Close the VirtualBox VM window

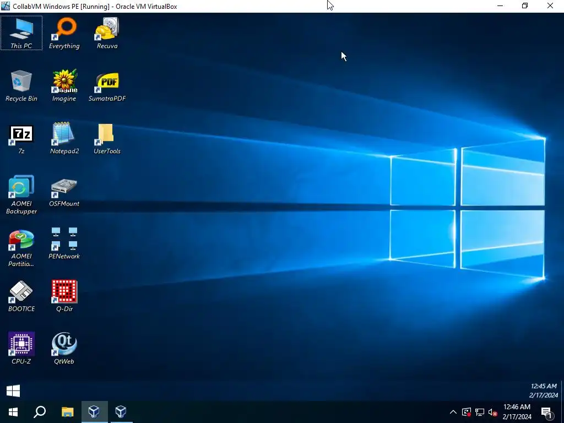click(x=550, y=6)
